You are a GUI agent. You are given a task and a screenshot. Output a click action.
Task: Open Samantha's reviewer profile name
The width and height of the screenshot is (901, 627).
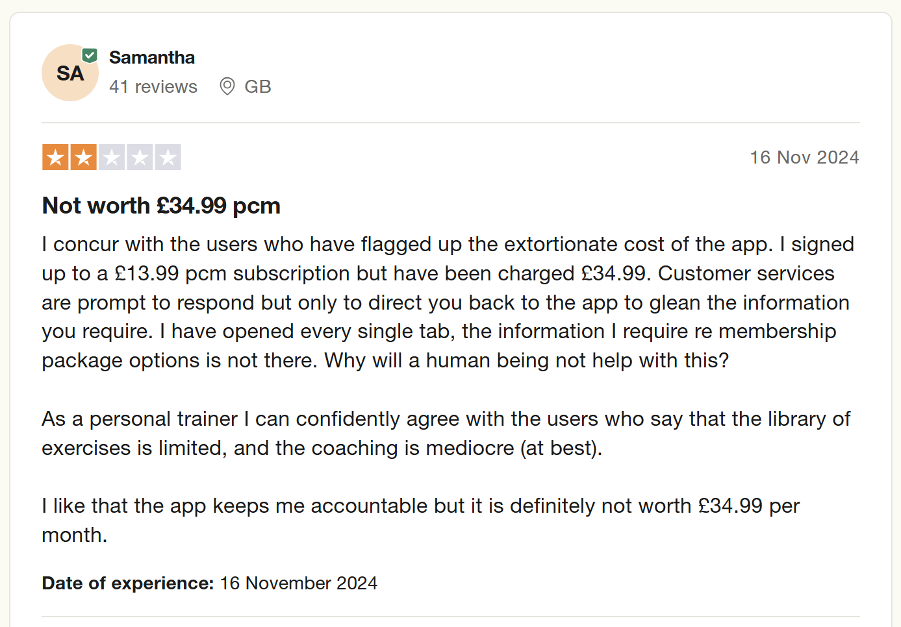pyautogui.click(x=152, y=57)
